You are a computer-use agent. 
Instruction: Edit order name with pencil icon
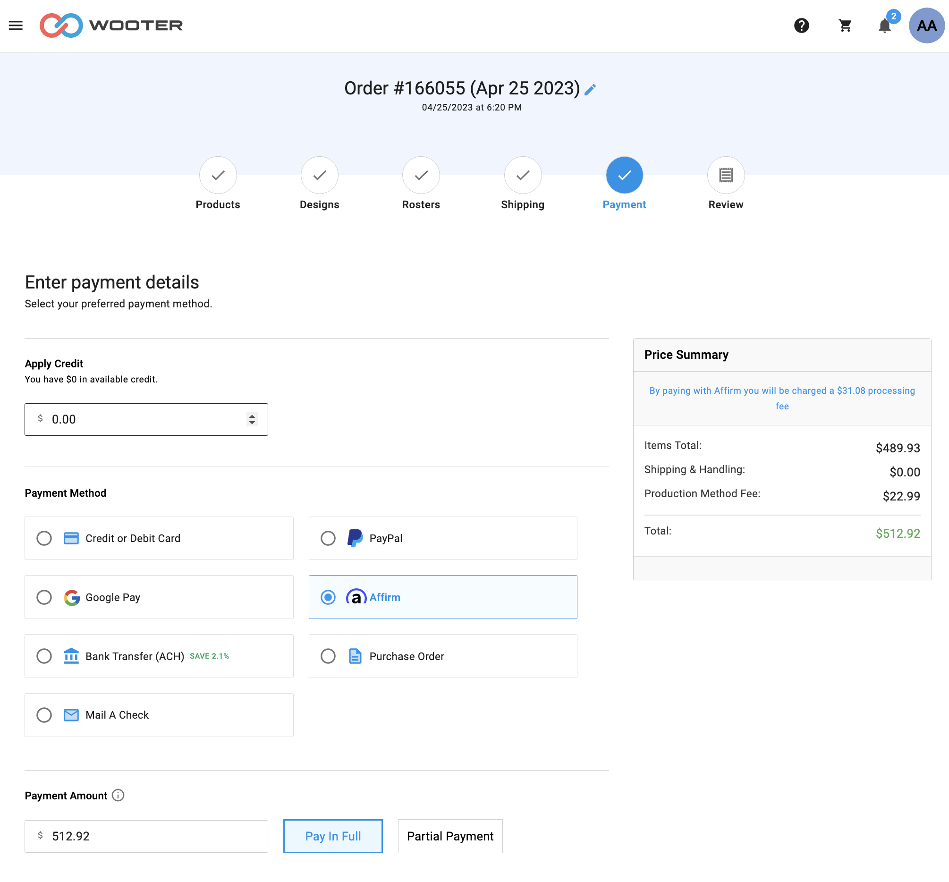click(x=590, y=89)
